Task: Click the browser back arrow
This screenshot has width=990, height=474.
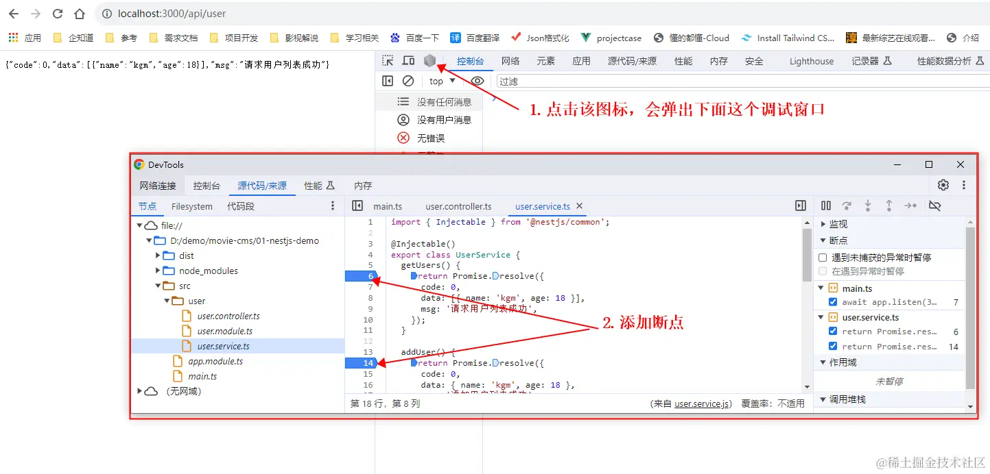Action: (x=14, y=14)
